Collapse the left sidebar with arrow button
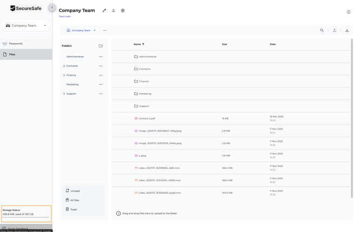The width and height of the screenshot is (362, 232). click(52, 8)
